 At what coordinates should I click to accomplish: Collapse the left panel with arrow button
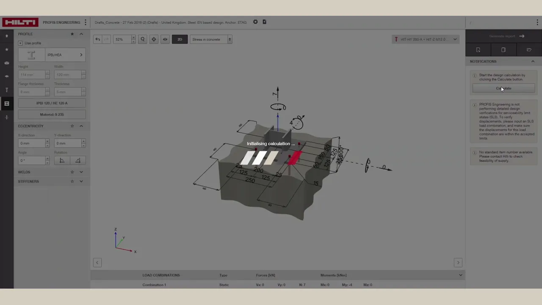97,263
